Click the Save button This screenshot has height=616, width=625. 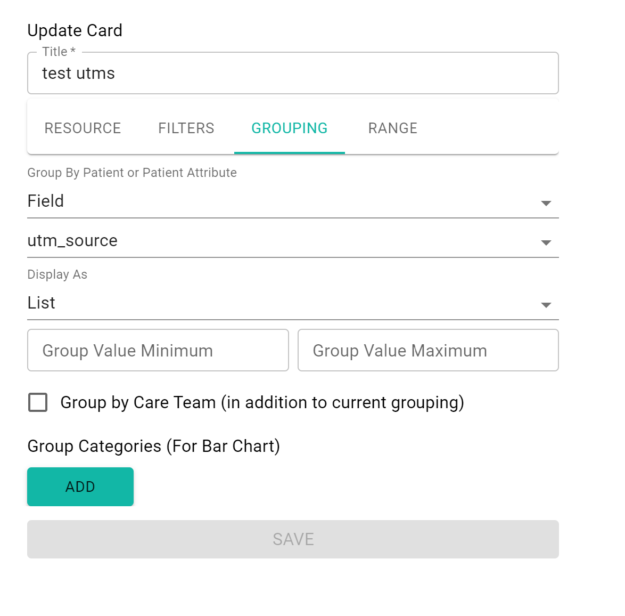point(293,539)
